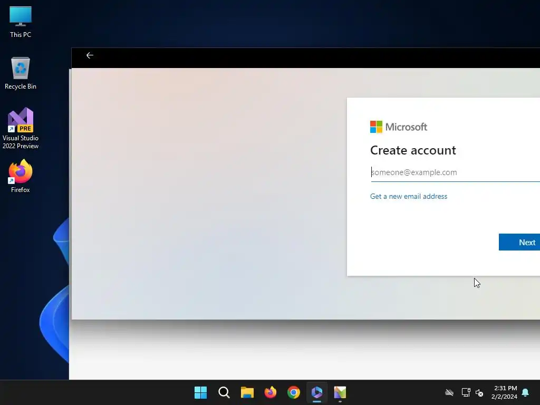Open File Explorer from the taskbar

click(247, 392)
